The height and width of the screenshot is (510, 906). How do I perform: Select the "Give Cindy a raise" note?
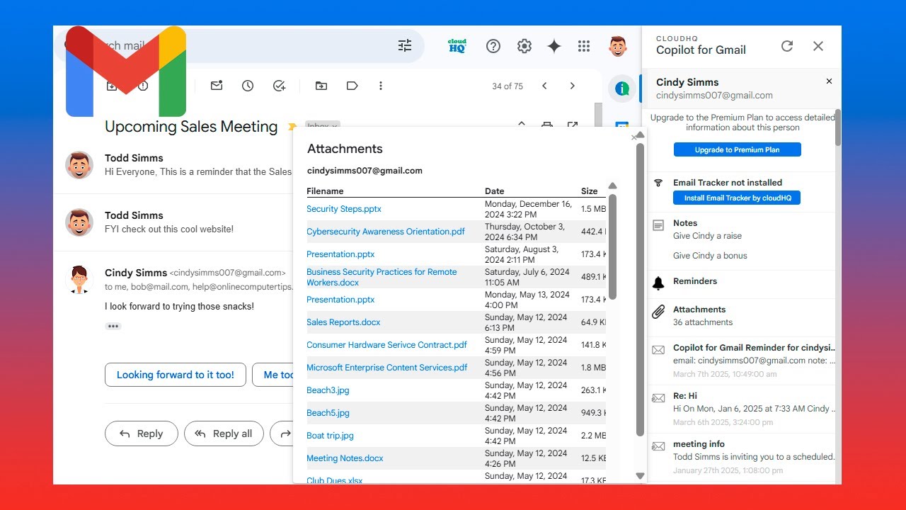pyautogui.click(x=707, y=236)
